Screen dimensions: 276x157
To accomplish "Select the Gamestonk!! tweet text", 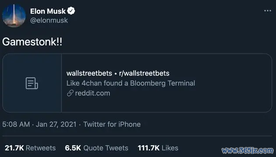I will 32,42.
